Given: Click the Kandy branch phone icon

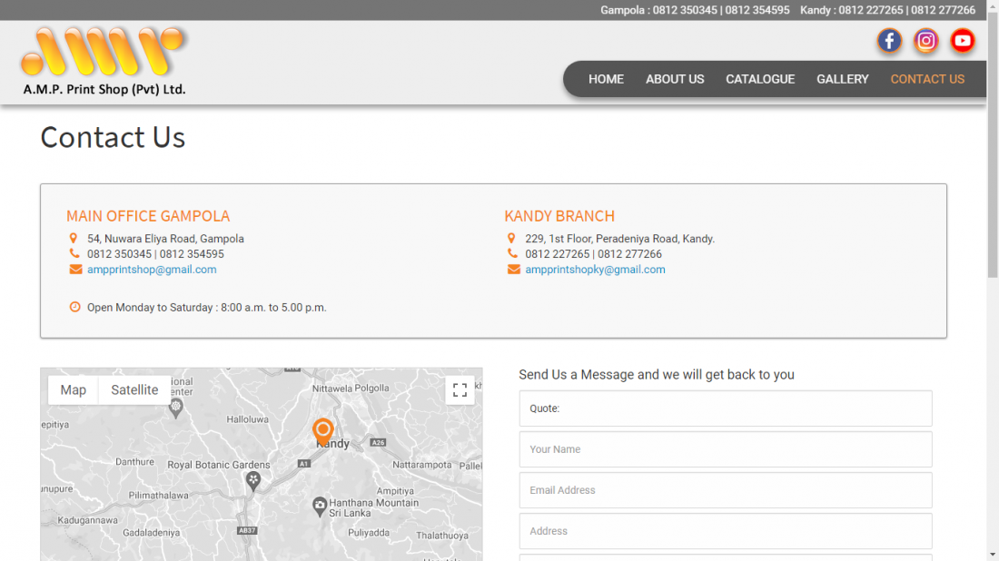Looking at the screenshot, I should click(512, 253).
